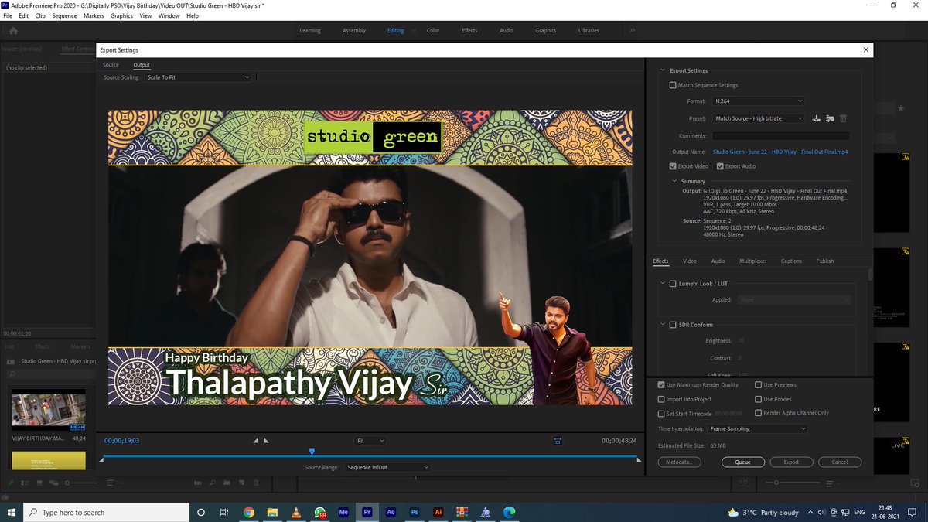
Task: Close the Export Settings dialog
Action: coord(865,50)
